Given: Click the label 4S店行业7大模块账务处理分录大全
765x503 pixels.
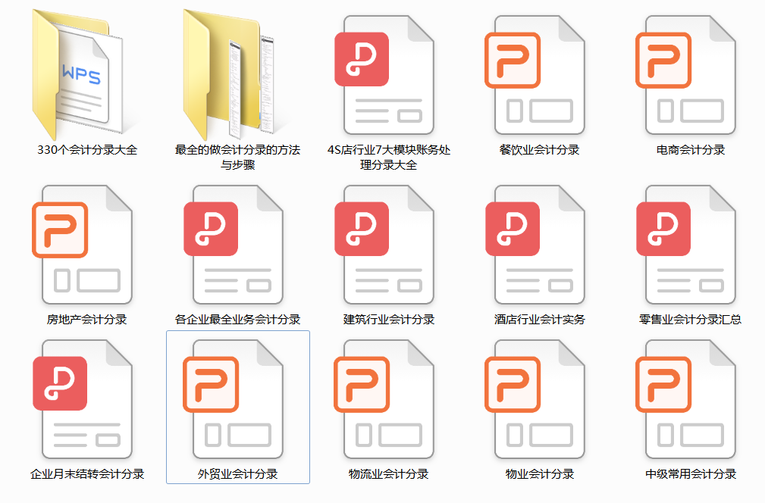Looking at the screenshot, I should coord(389,157).
